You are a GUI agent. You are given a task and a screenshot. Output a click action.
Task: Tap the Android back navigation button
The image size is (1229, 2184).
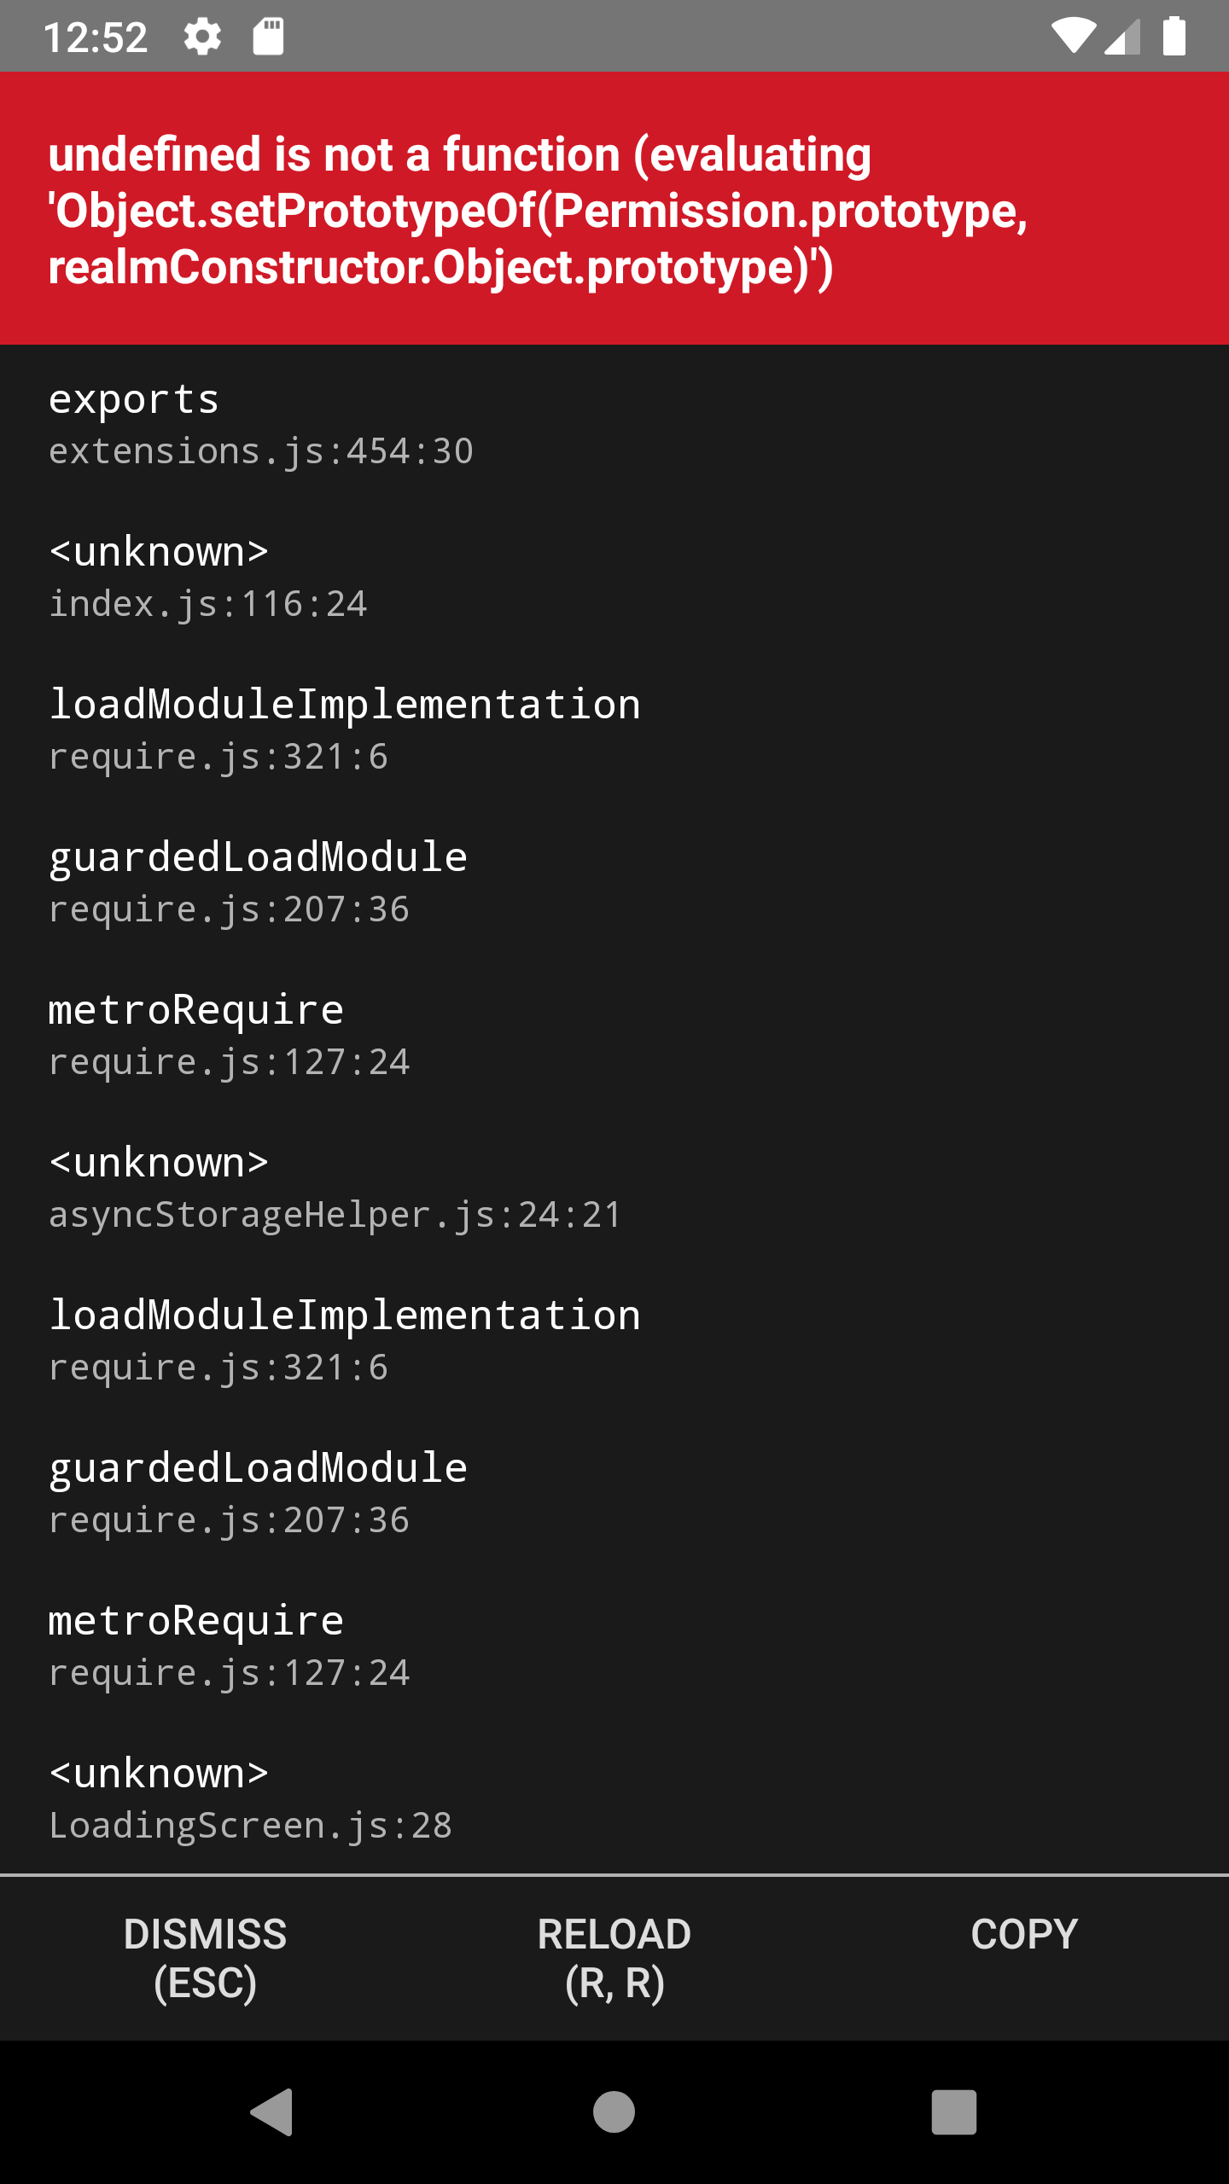click(x=272, y=2112)
